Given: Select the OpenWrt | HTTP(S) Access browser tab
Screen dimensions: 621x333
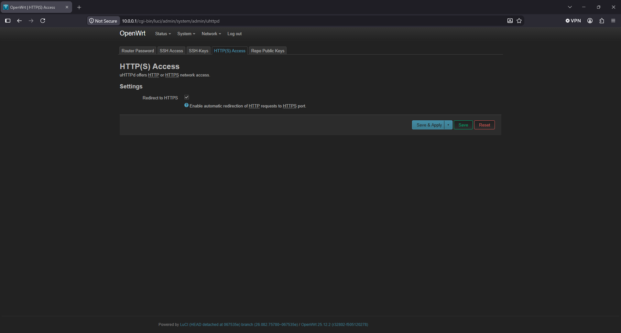Looking at the screenshot, I should point(36,7).
